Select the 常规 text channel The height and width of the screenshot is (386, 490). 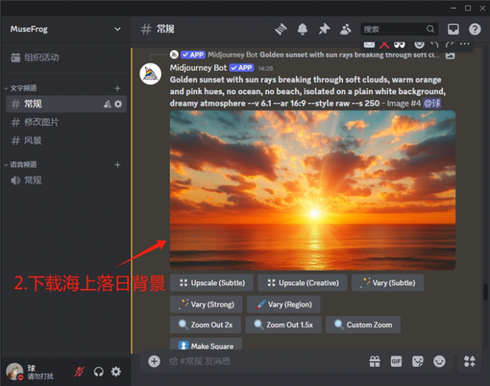(66, 104)
